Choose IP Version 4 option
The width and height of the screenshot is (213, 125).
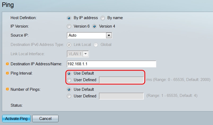click(94, 26)
